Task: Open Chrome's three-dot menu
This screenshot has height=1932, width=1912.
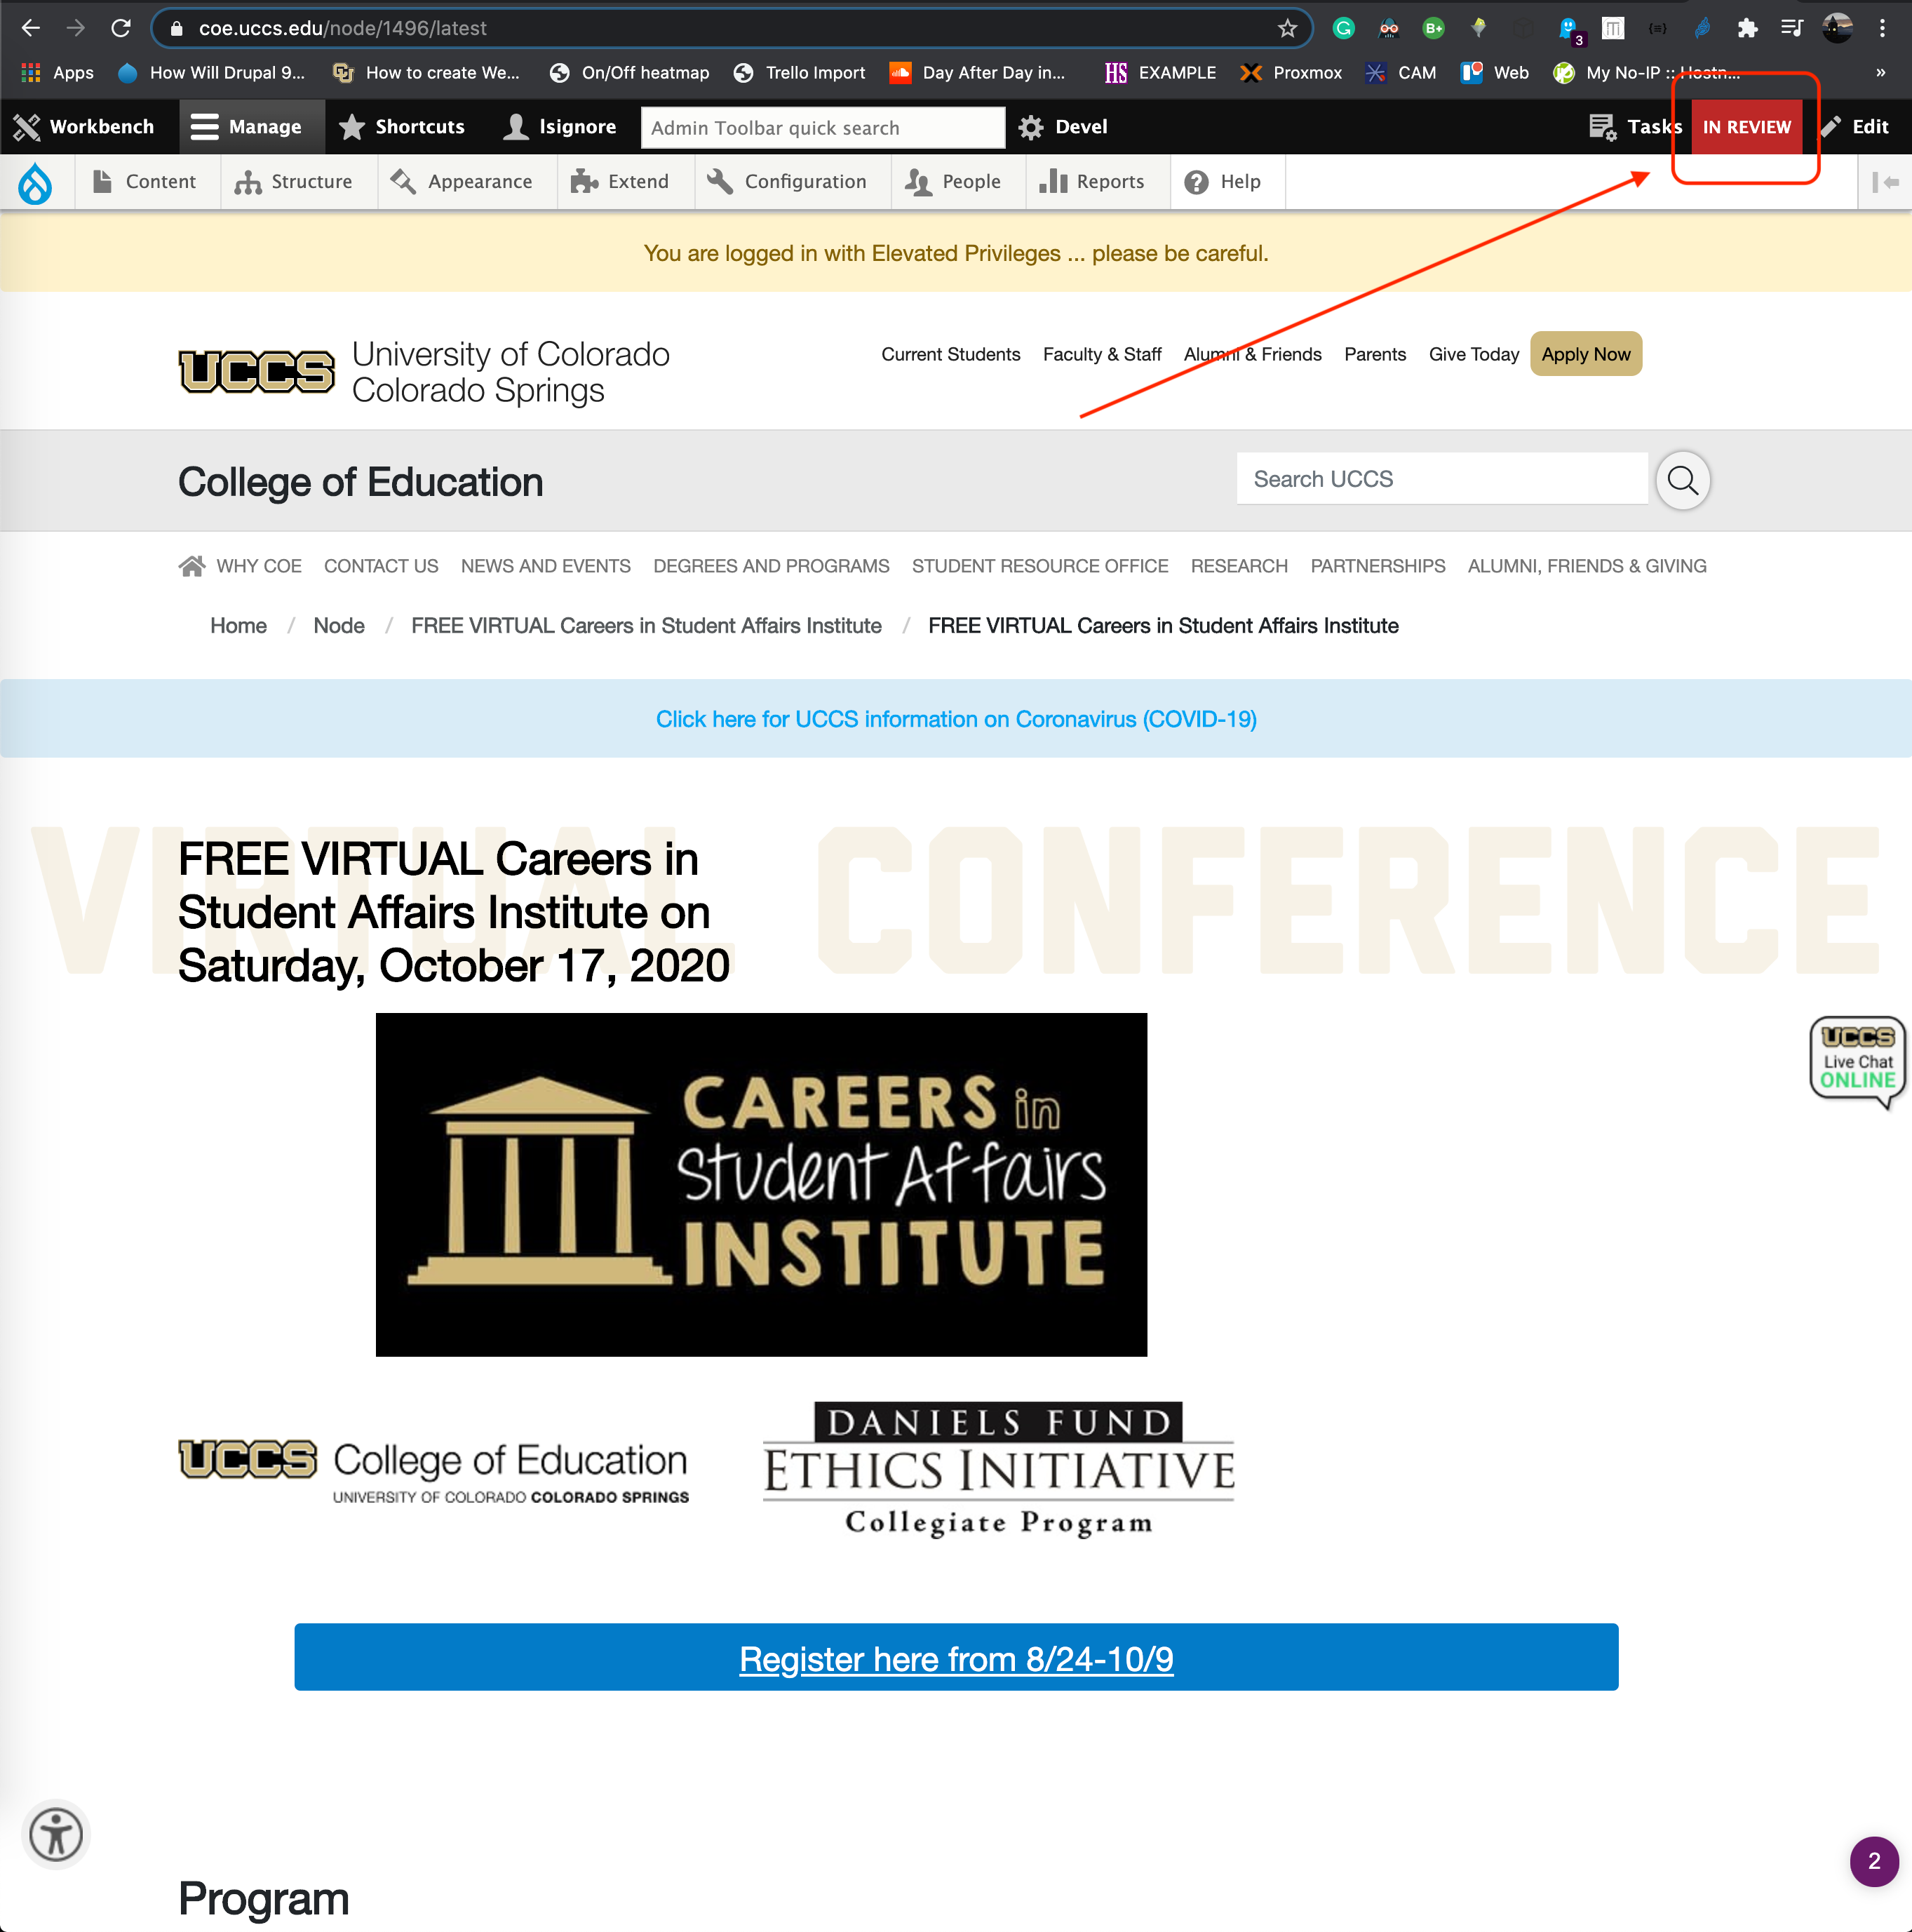Action: (x=1882, y=28)
